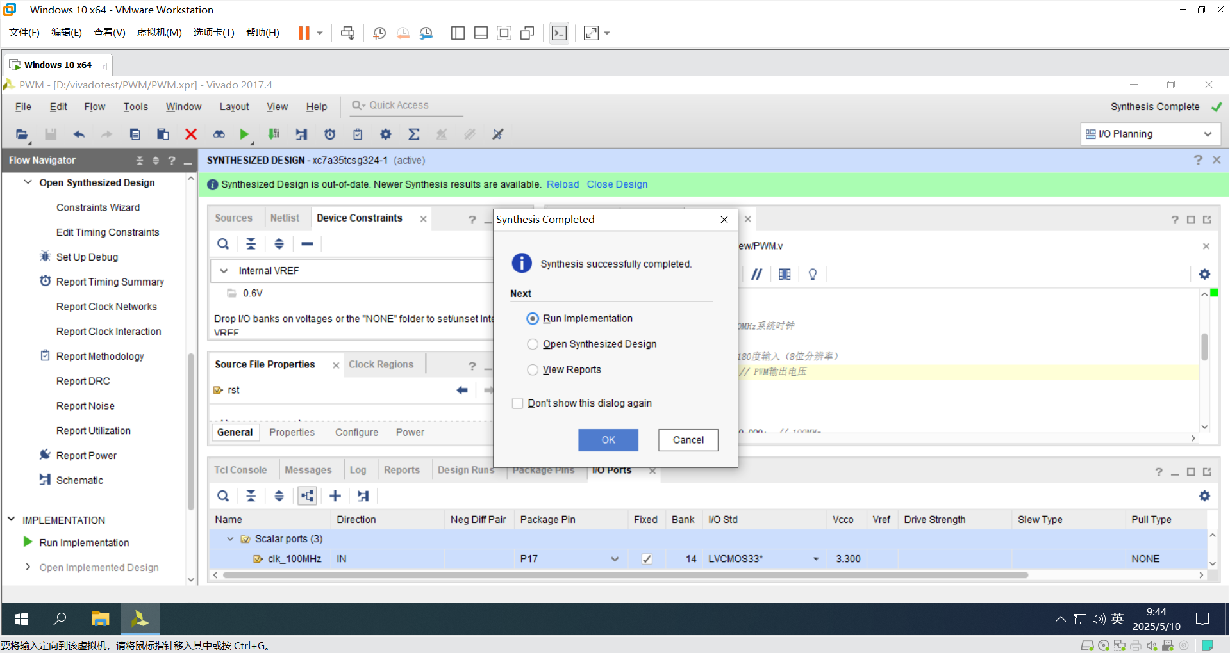Click OK in Synthesis Completed dialog
1230x653 pixels.
coord(608,440)
